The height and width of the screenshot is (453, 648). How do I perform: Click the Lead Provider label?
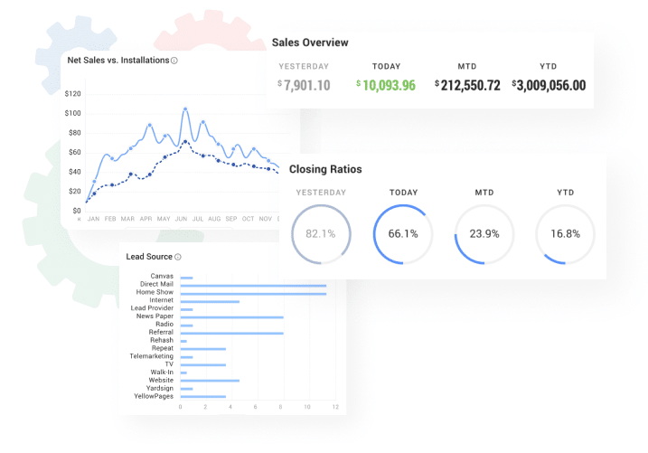pyautogui.click(x=152, y=308)
